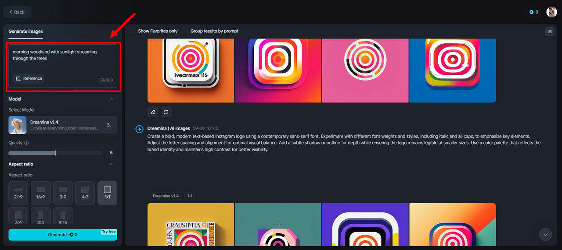The height and width of the screenshot is (250, 562).
Task: Click the Generate button
Action: 63,235
